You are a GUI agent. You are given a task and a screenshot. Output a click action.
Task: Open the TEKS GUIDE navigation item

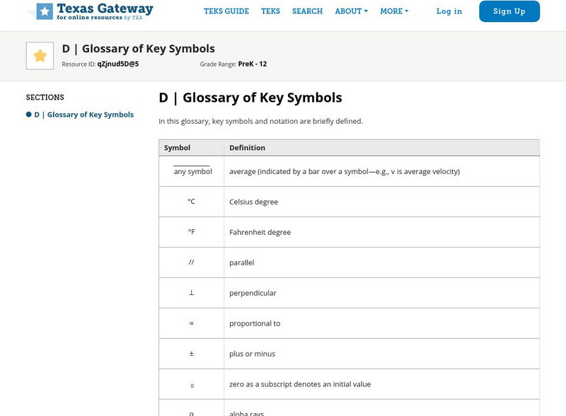(x=226, y=11)
